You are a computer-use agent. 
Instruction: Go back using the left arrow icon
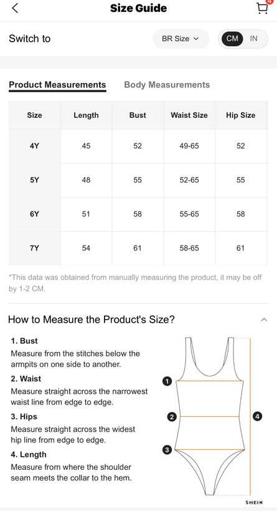click(x=15, y=8)
